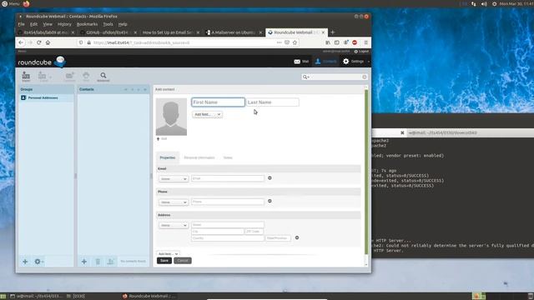Image resolution: width=534 pixels, height=300 pixels.
Task: Focus the Last Name field
Action: (273, 102)
